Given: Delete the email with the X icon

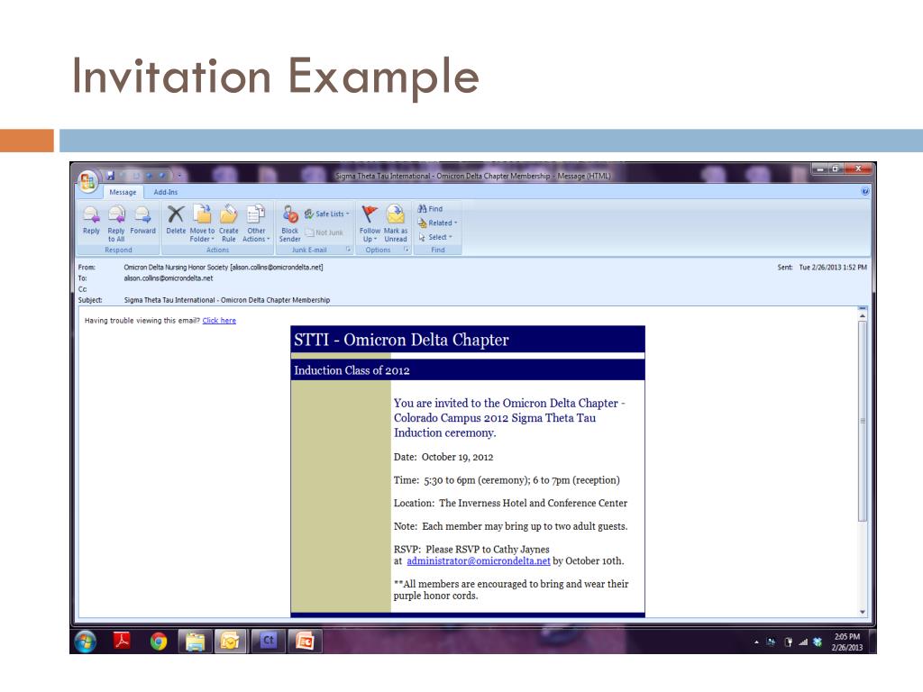Looking at the screenshot, I should 176,221.
